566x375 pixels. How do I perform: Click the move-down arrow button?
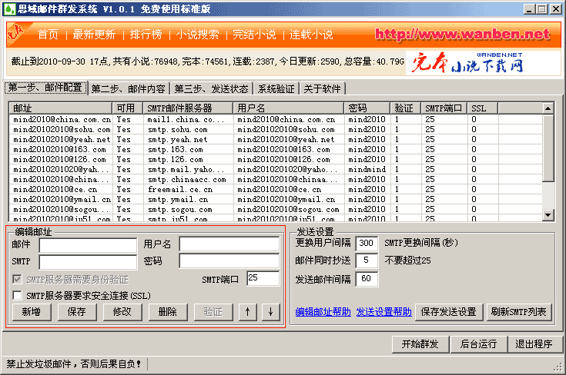coord(270,312)
